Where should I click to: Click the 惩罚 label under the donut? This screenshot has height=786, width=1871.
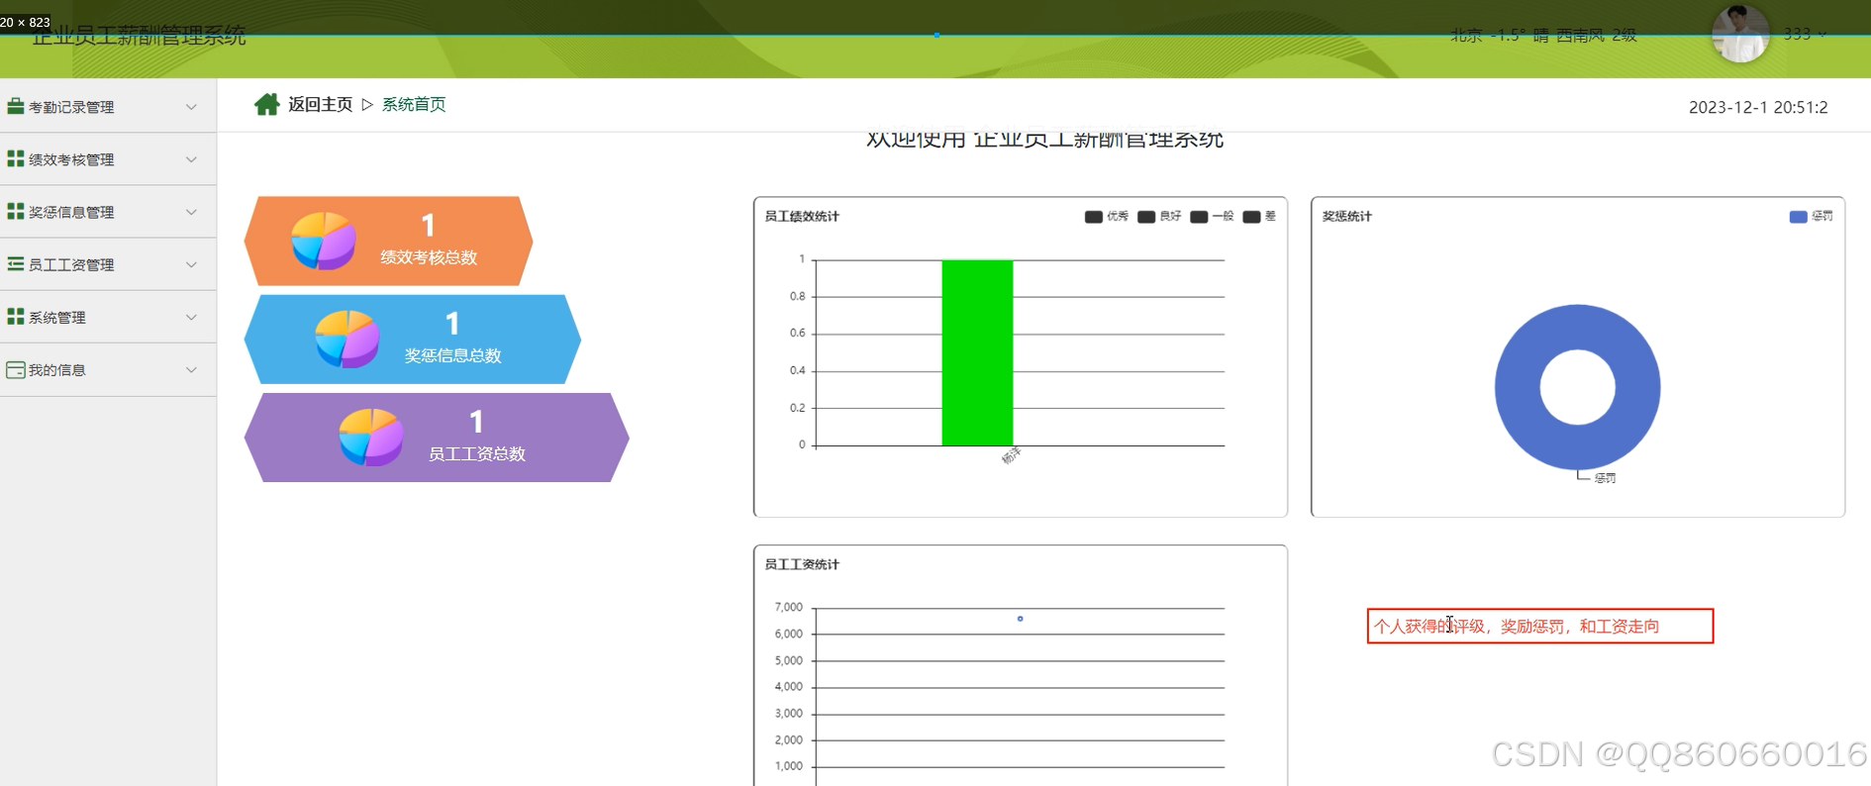coord(1605,478)
